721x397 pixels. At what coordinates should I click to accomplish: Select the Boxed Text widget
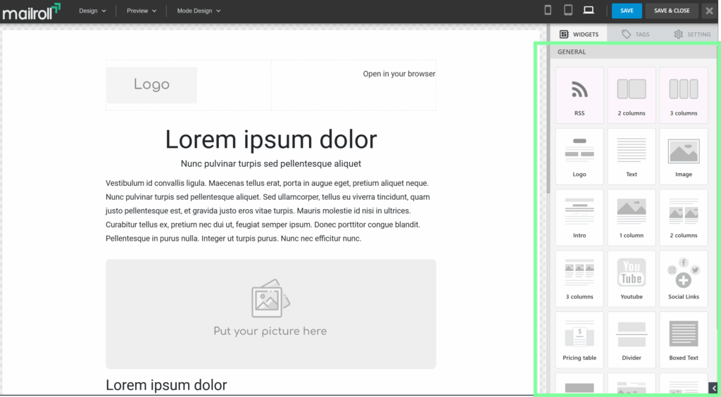click(x=684, y=339)
